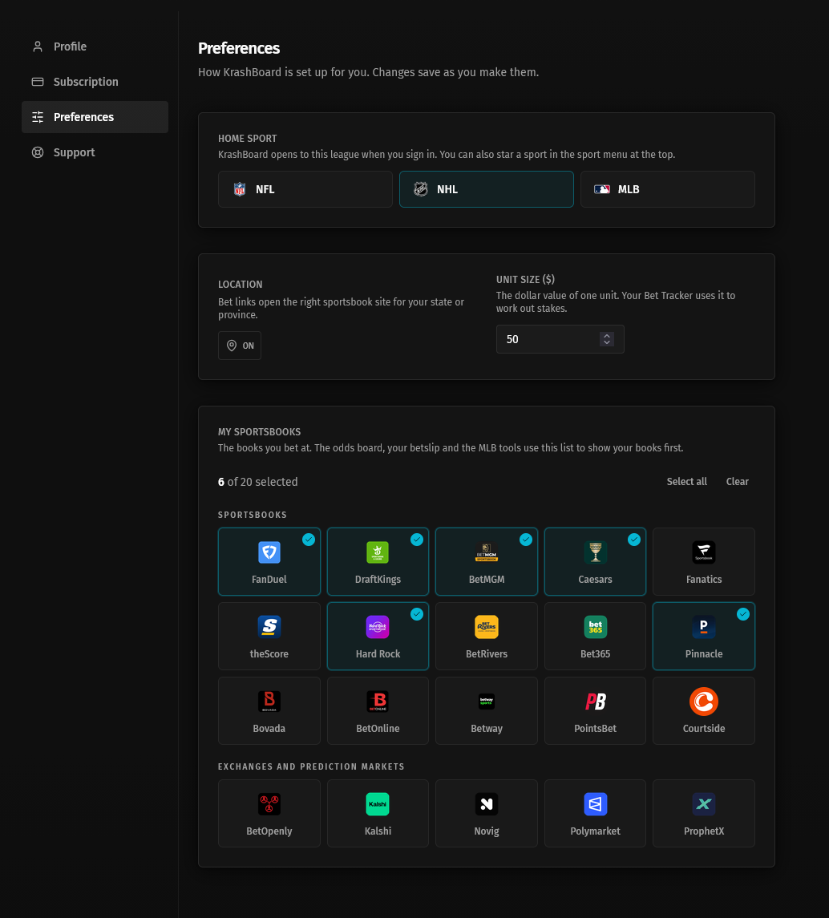The image size is (829, 918).
Task: Clear selected sportsbooks
Action: (x=737, y=481)
